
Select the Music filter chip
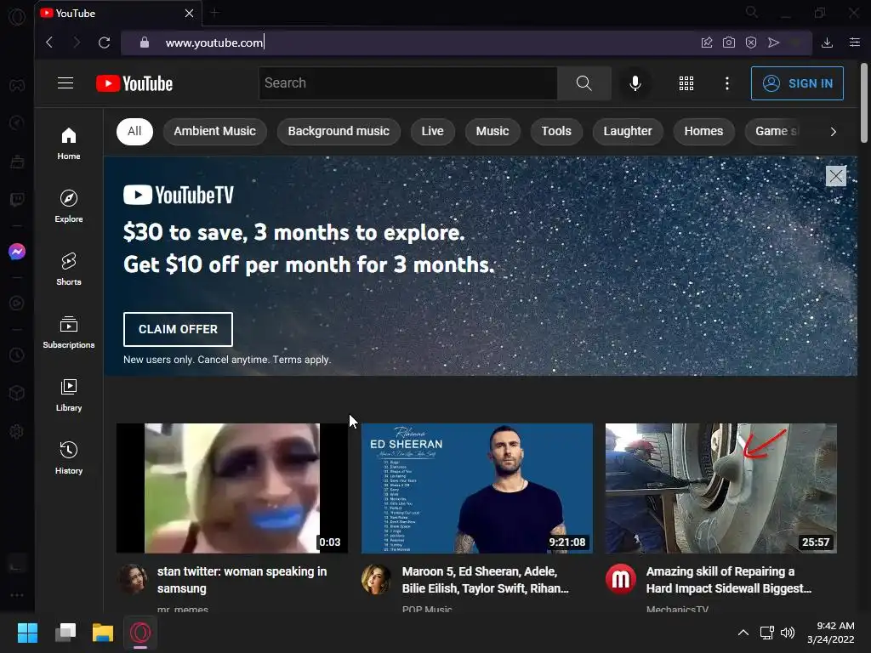[x=492, y=132]
